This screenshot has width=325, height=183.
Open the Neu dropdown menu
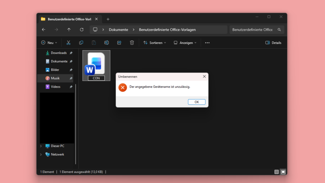pyautogui.click(x=49, y=43)
